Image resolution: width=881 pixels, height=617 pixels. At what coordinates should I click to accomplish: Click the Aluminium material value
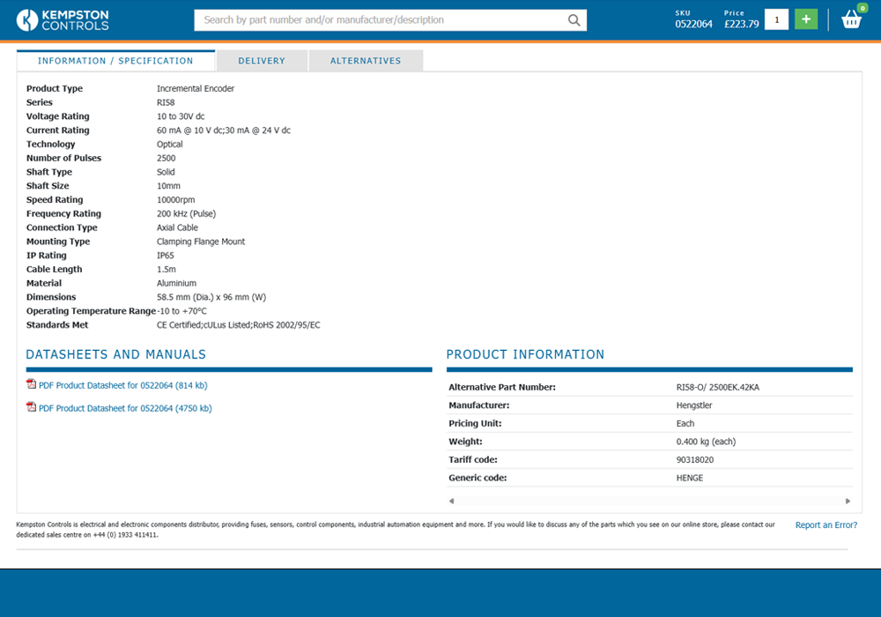coord(176,283)
